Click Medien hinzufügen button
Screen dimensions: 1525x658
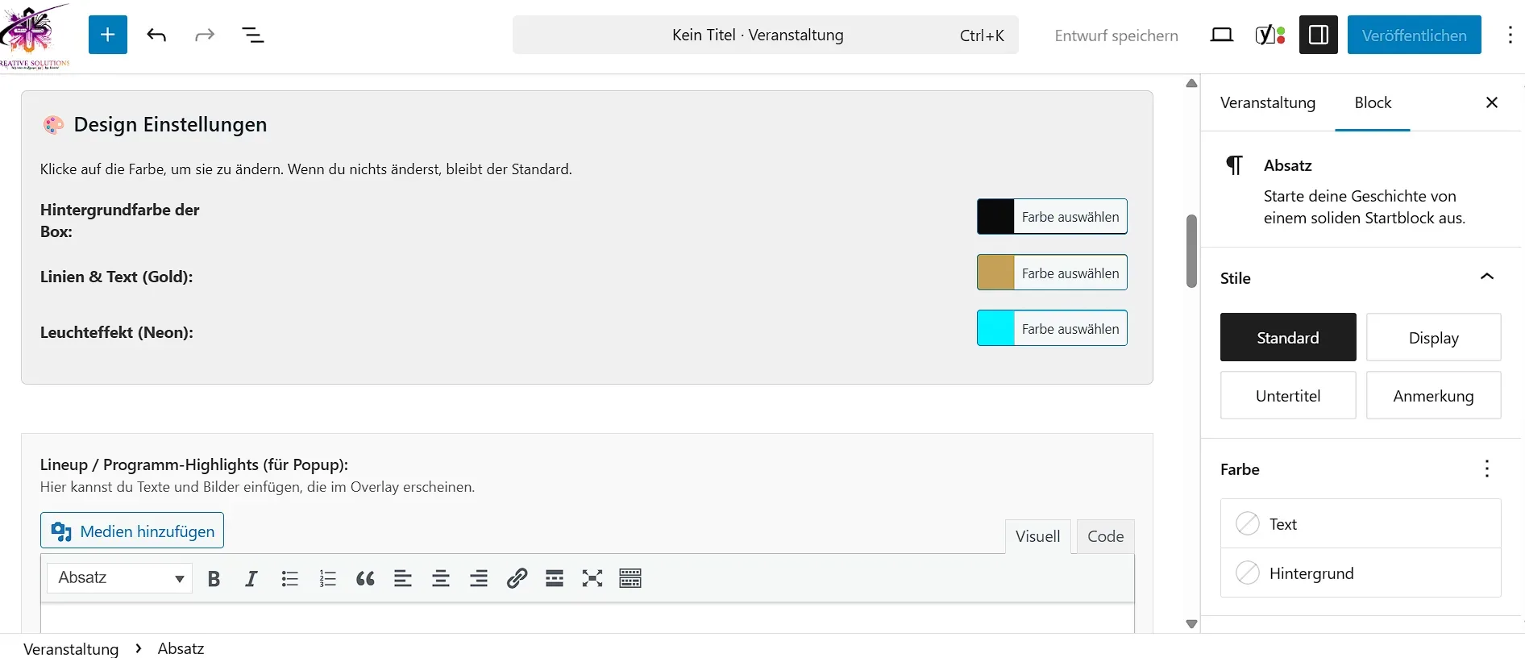coord(132,531)
